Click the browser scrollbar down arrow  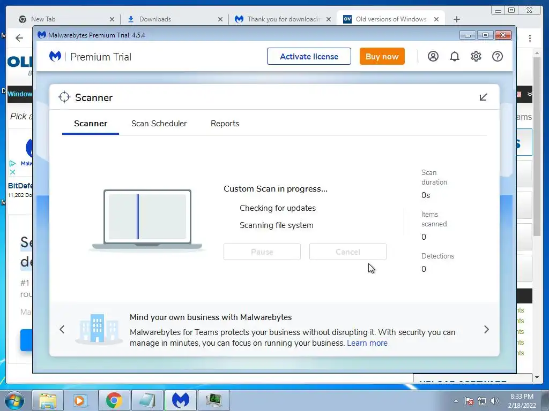[x=537, y=377]
